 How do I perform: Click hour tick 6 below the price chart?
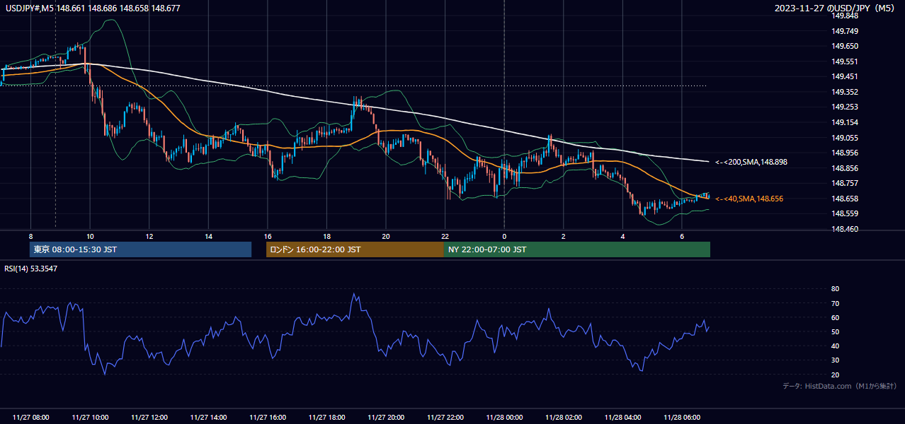pos(681,236)
